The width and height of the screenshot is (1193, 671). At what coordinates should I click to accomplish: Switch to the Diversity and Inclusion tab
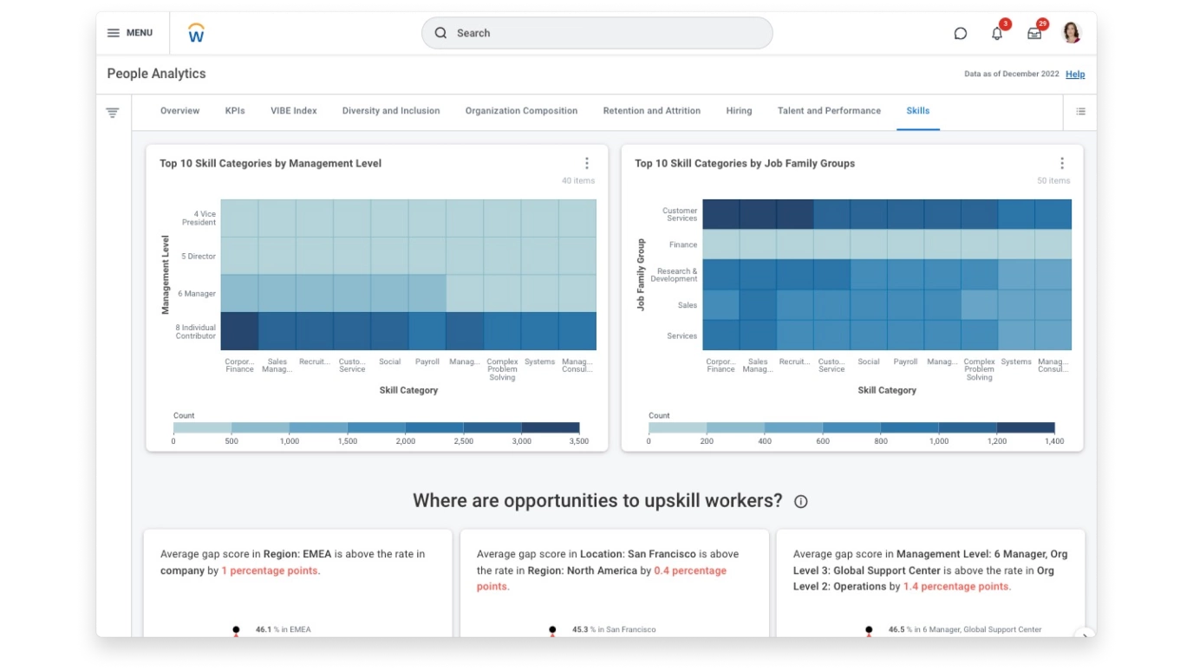tap(391, 111)
